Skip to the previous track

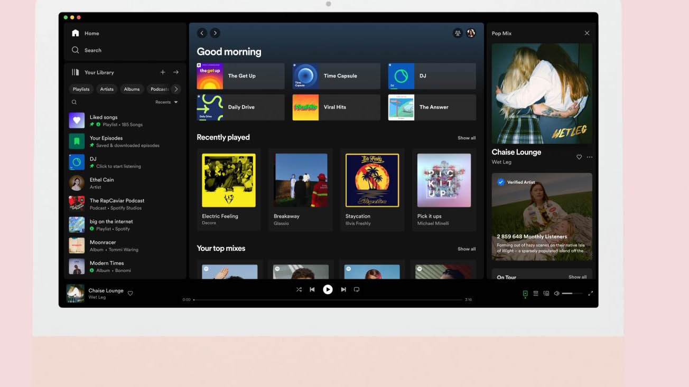pyautogui.click(x=312, y=289)
